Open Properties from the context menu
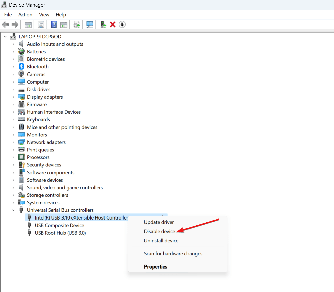This screenshot has height=292, width=334. (x=156, y=267)
